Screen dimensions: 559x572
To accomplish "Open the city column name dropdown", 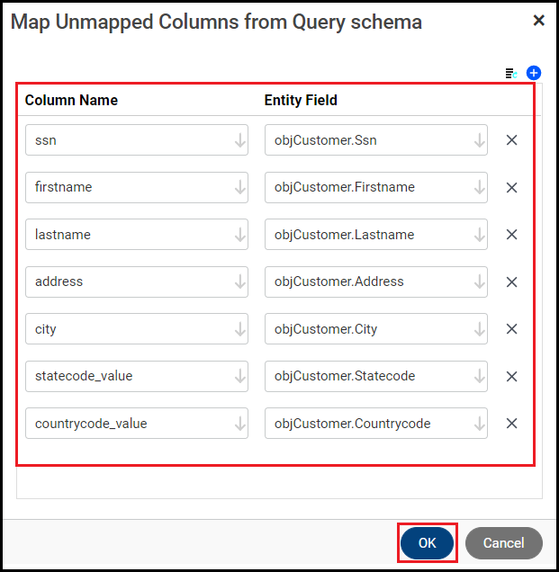I will click(239, 329).
